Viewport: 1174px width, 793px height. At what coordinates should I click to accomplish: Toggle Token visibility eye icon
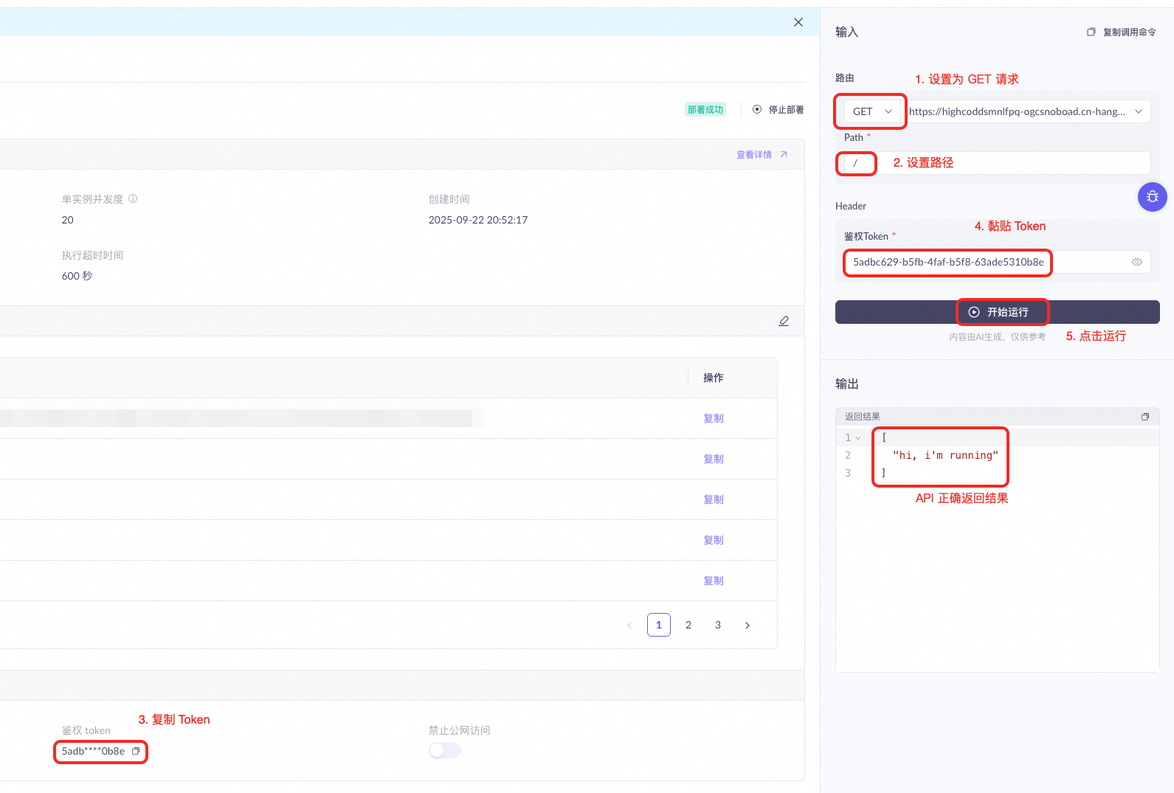[x=1137, y=262]
